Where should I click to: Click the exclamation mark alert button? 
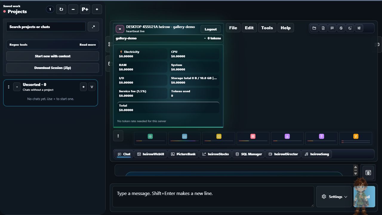pos(118,136)
